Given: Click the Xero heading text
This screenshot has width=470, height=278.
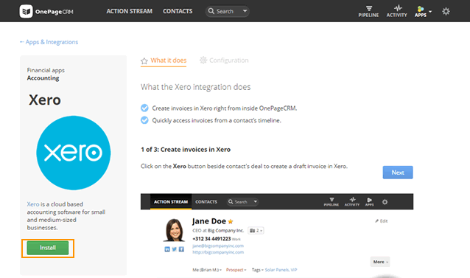Looking at the screenshot, I should [x=45, y=100].
